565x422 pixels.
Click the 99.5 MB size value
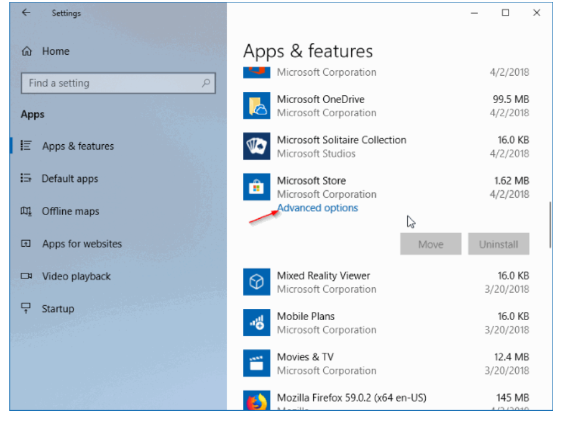[x=511, y=99]
